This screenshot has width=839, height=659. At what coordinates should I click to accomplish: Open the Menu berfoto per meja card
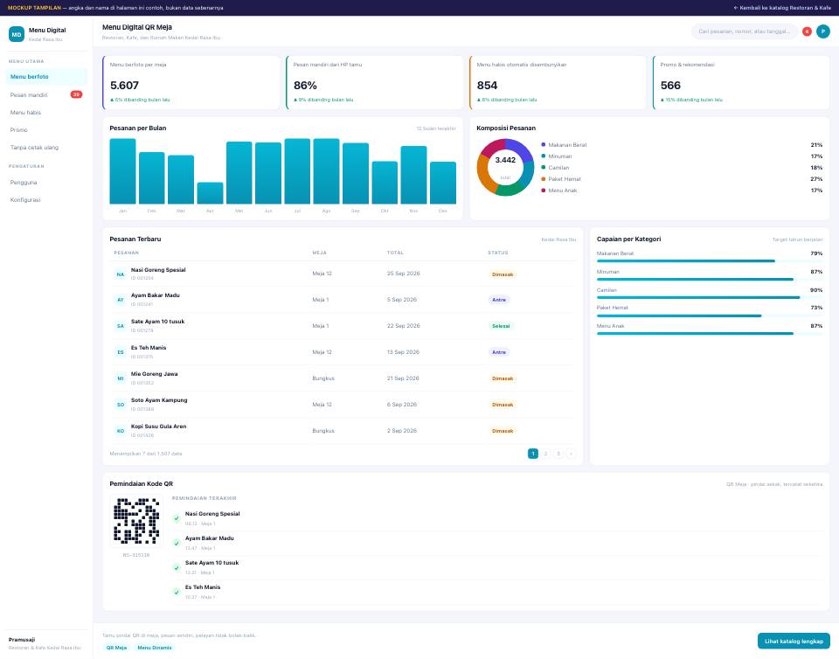(191, 82)
